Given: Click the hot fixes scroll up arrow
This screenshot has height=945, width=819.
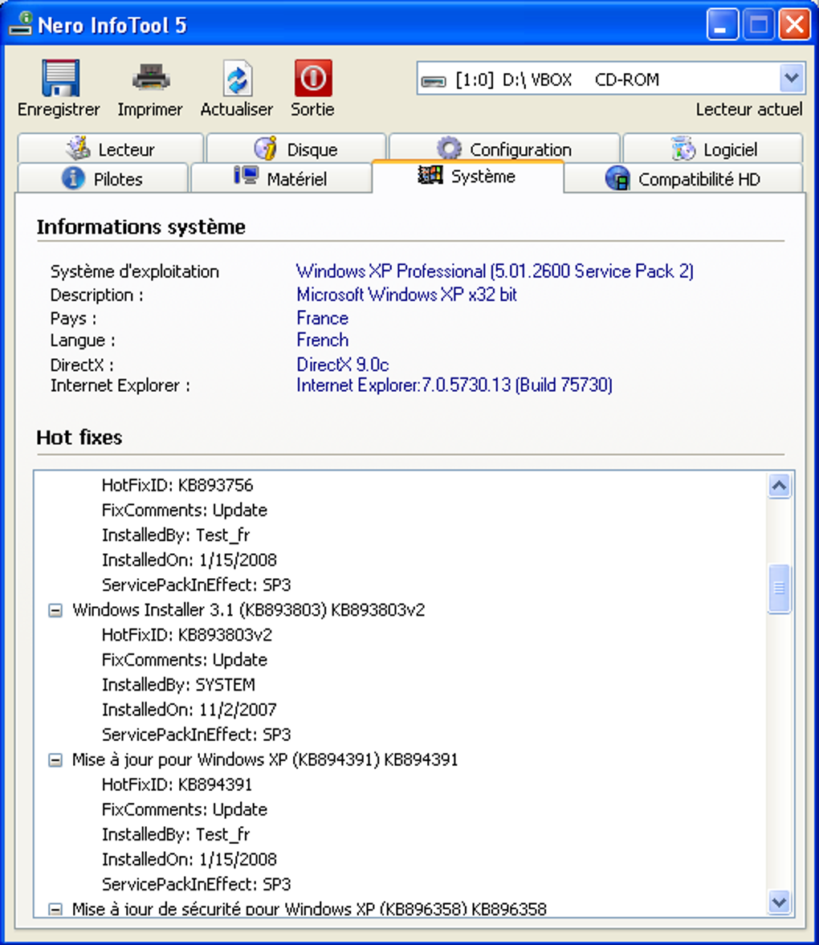Looking at the screenshot, I should tap(779, 486).
